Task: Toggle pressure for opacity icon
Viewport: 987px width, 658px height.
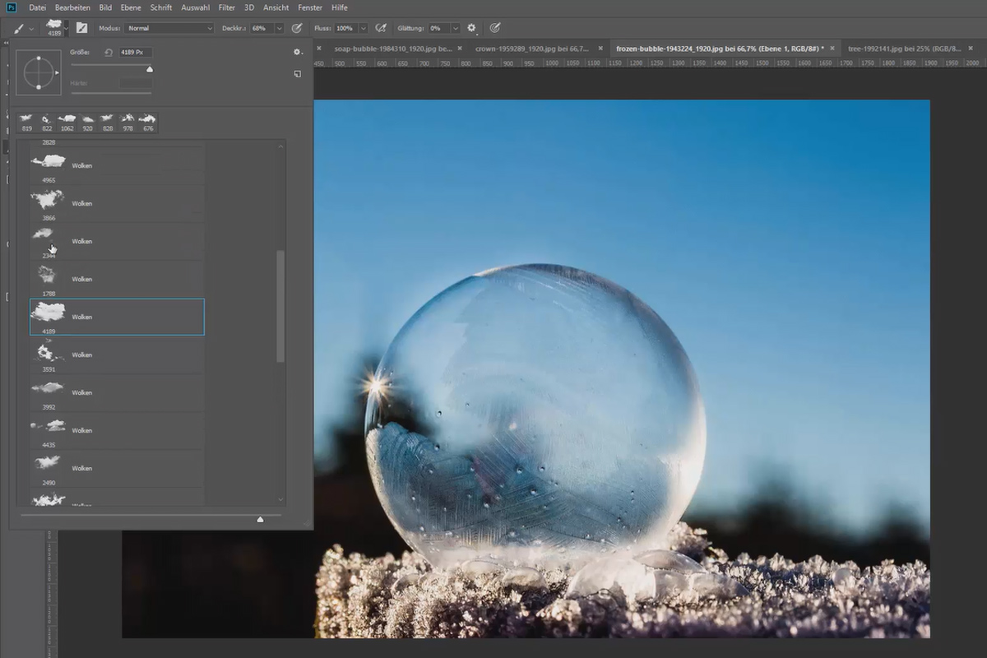Action: [x=296, y=28]
